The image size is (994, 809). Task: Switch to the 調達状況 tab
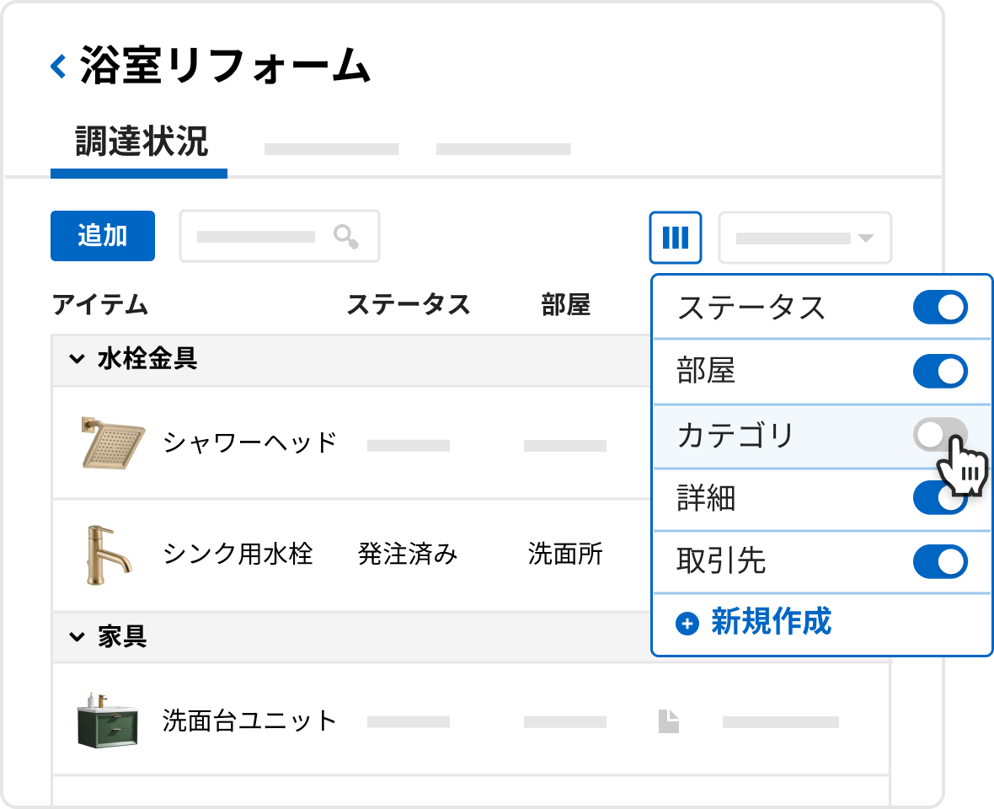tap(141, 143)
